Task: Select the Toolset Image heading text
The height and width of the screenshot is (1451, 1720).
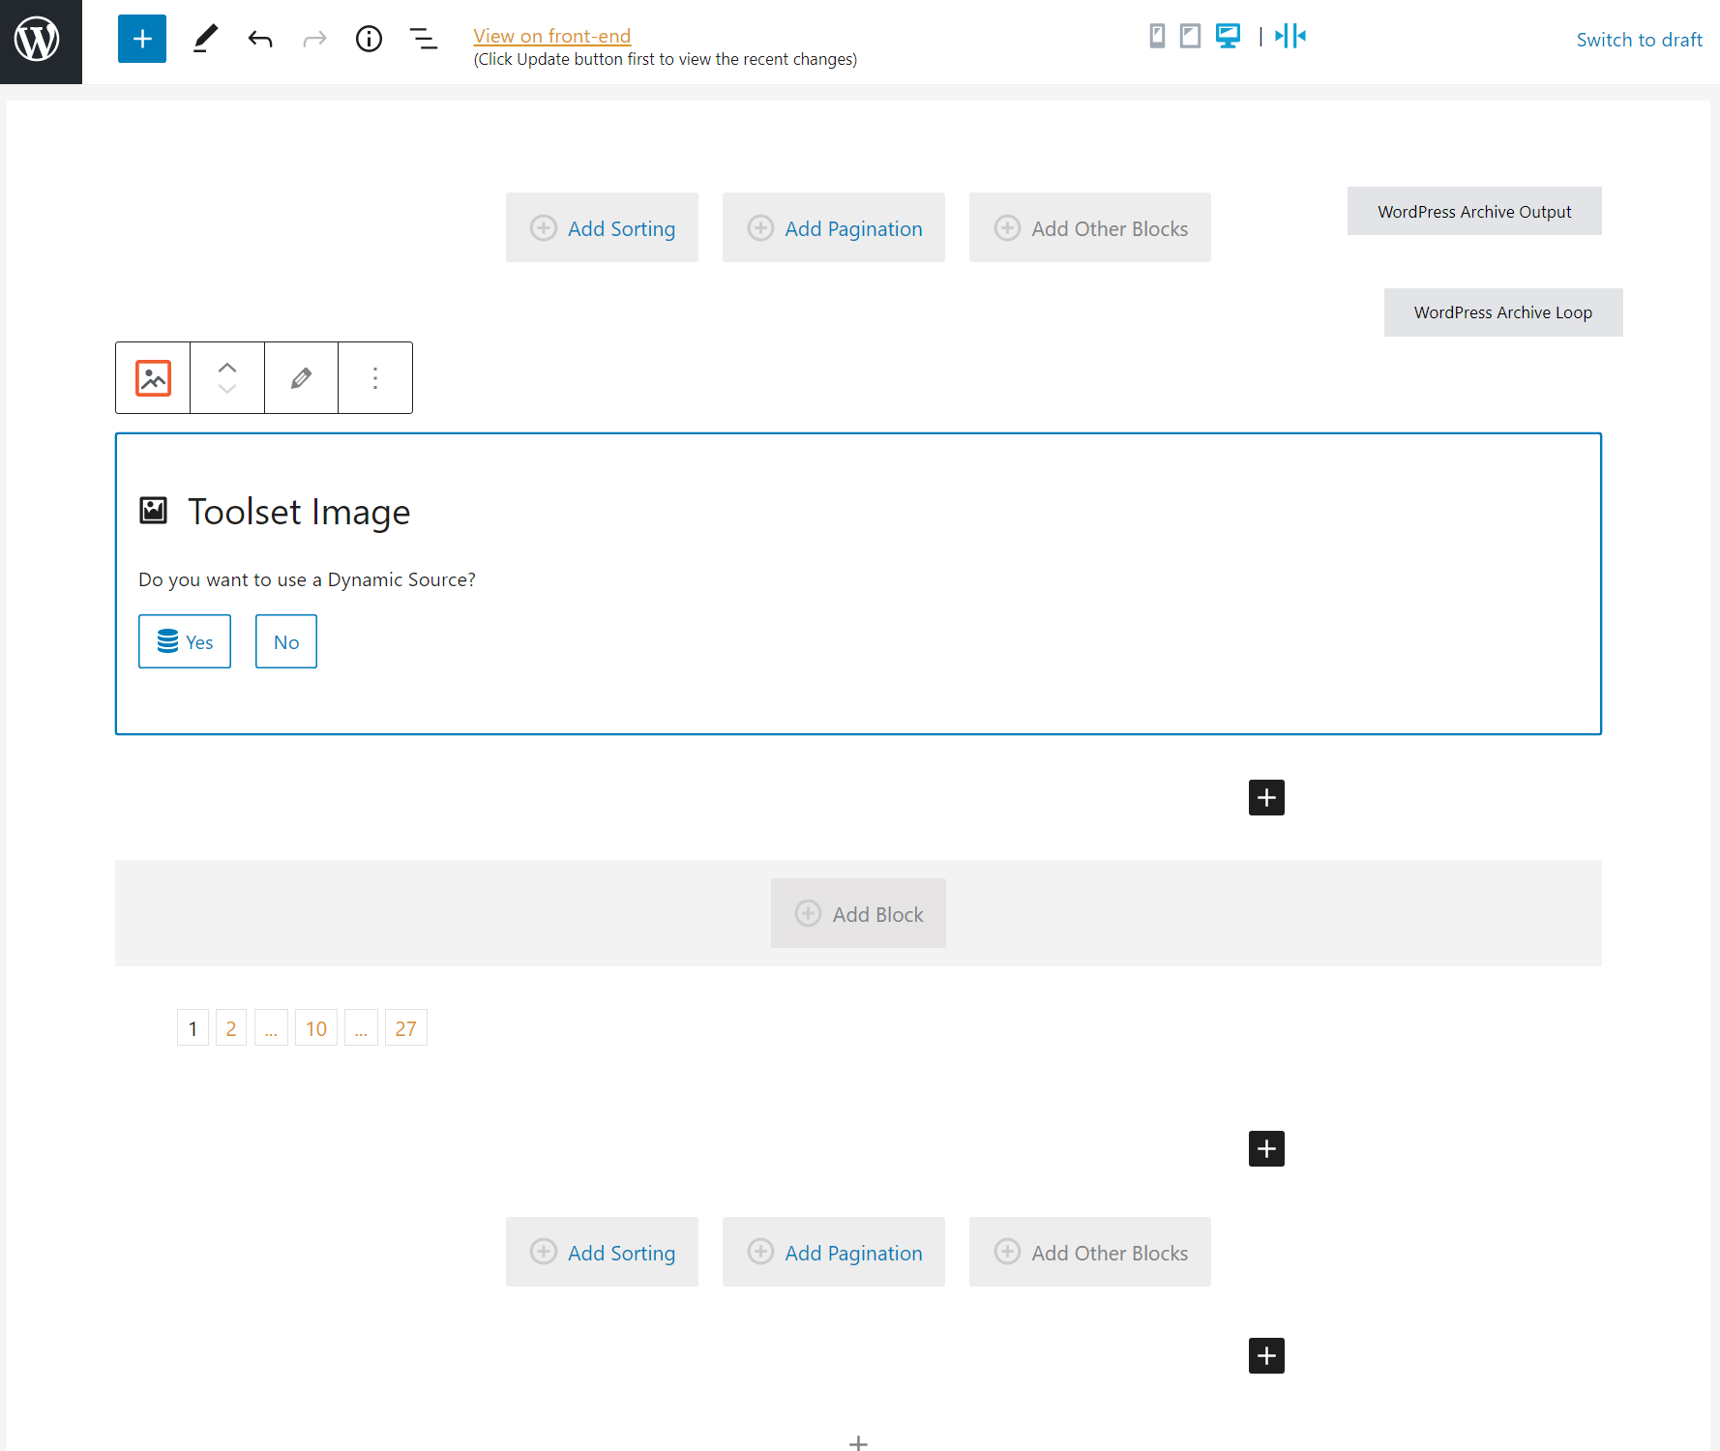Action: (299, 512)
